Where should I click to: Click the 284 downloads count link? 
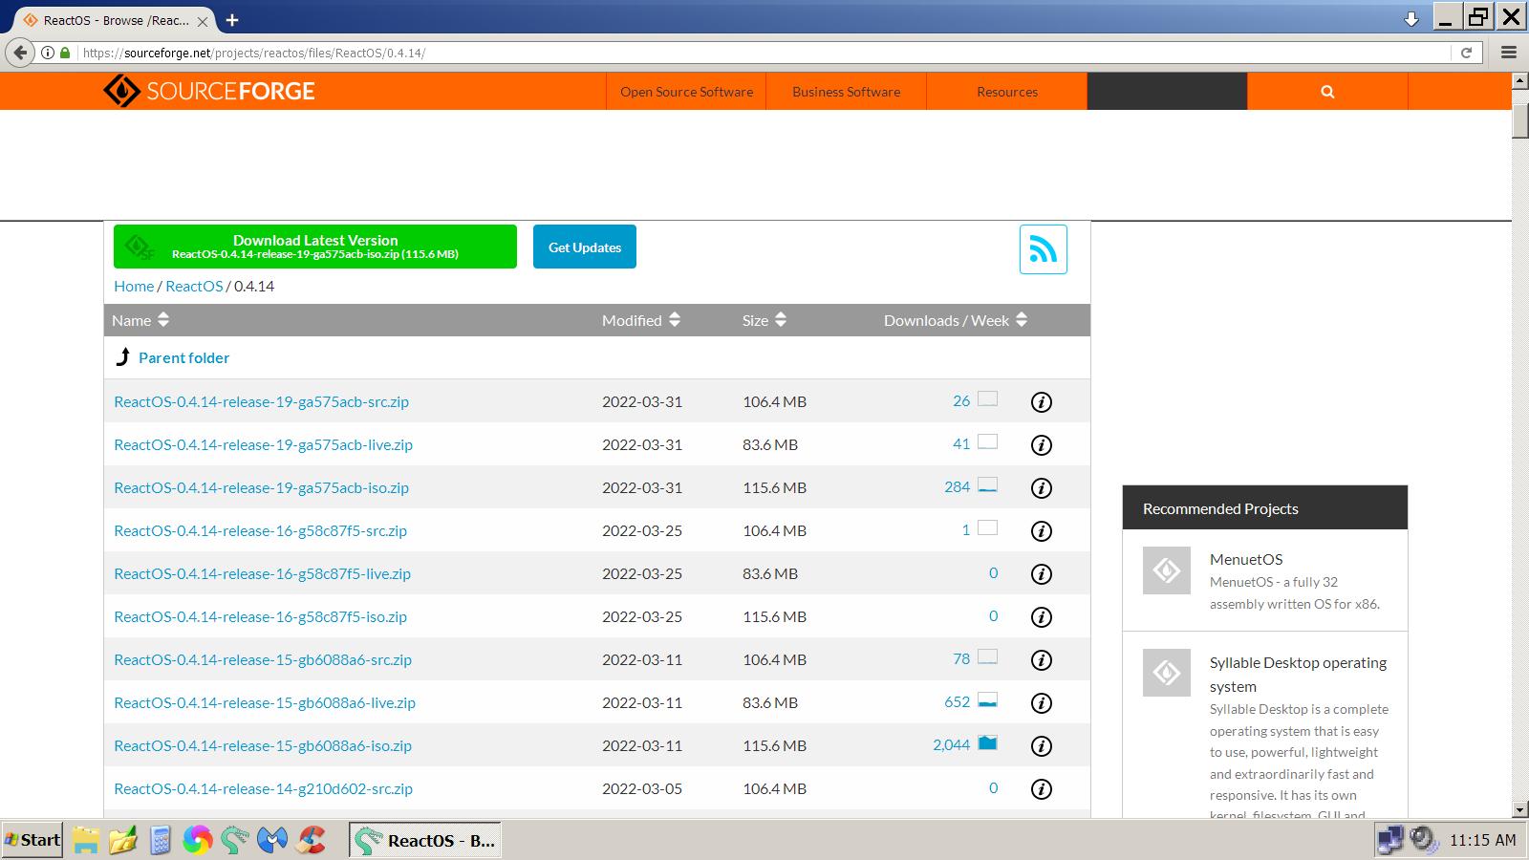pyautogui.click(x=957, y=486)
